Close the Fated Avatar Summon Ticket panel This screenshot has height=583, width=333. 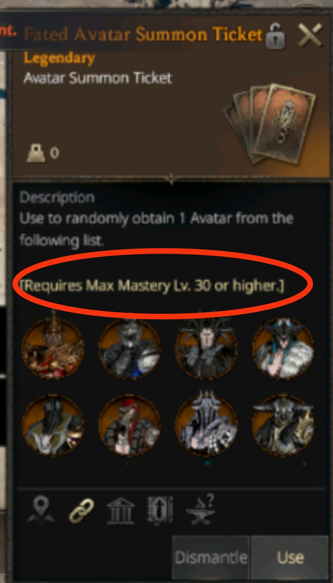click(310, 35)
